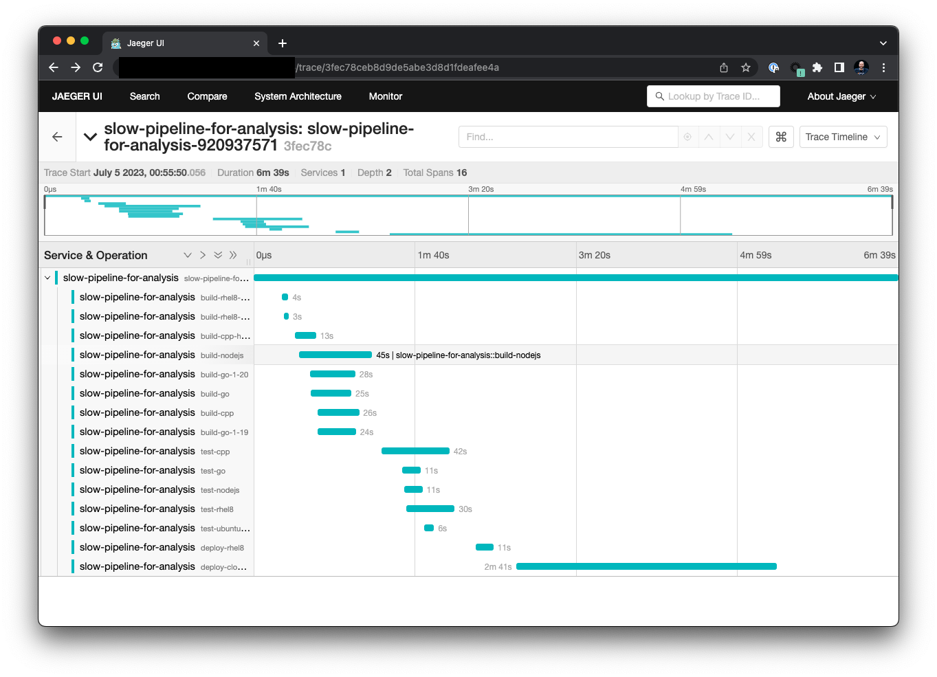Click the root span full-width bar
937x677 pixels.
[x=576, y=278]
